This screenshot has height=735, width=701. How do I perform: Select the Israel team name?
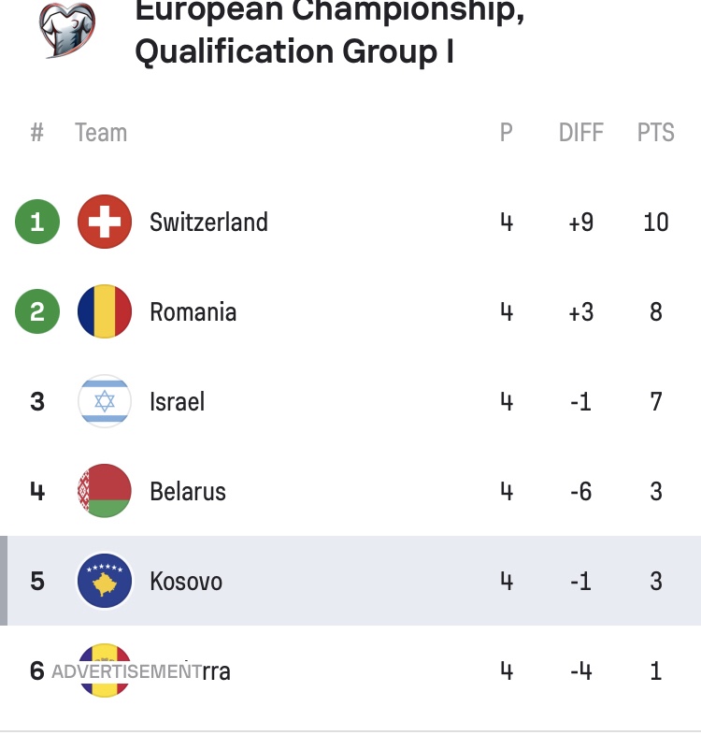[177, 402]
